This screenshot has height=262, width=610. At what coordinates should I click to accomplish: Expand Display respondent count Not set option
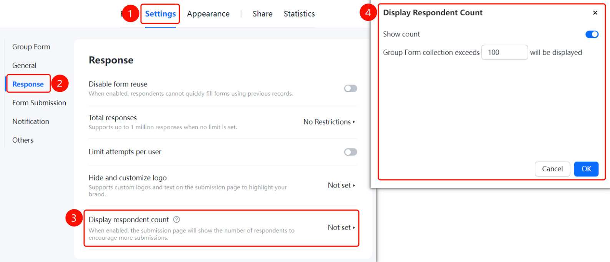pos(341,227)
